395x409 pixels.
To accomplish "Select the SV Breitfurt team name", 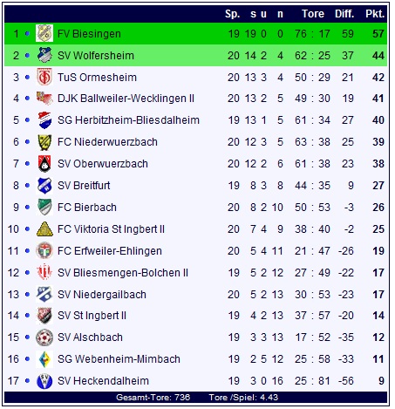I will click(84, 186).
